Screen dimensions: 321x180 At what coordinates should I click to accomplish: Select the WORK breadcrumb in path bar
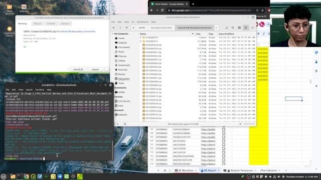pyautogui.click(x=141, y=28)
